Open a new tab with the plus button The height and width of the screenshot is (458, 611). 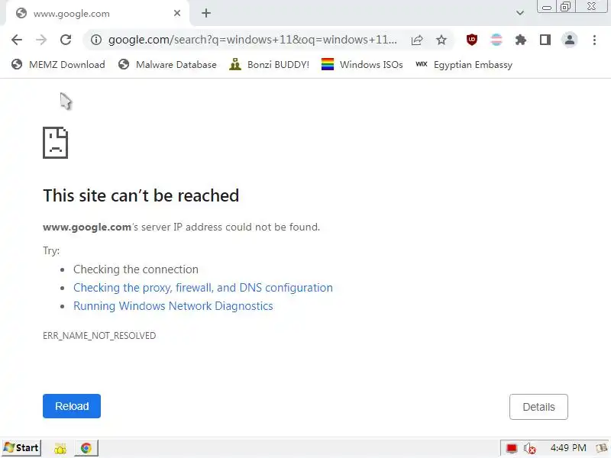pyautogui.click(x=206, y=13)
